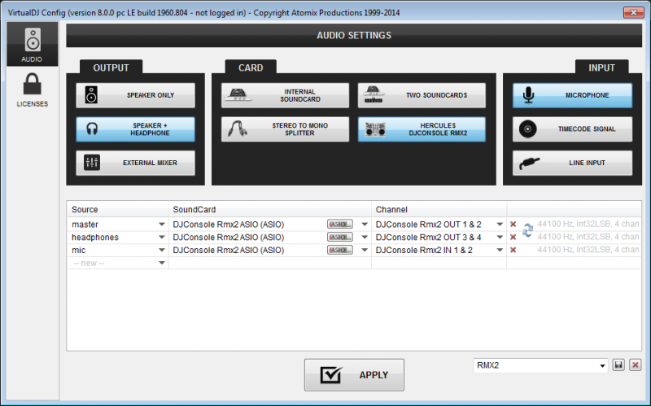Click the Microphone input icon

[529, 95]
